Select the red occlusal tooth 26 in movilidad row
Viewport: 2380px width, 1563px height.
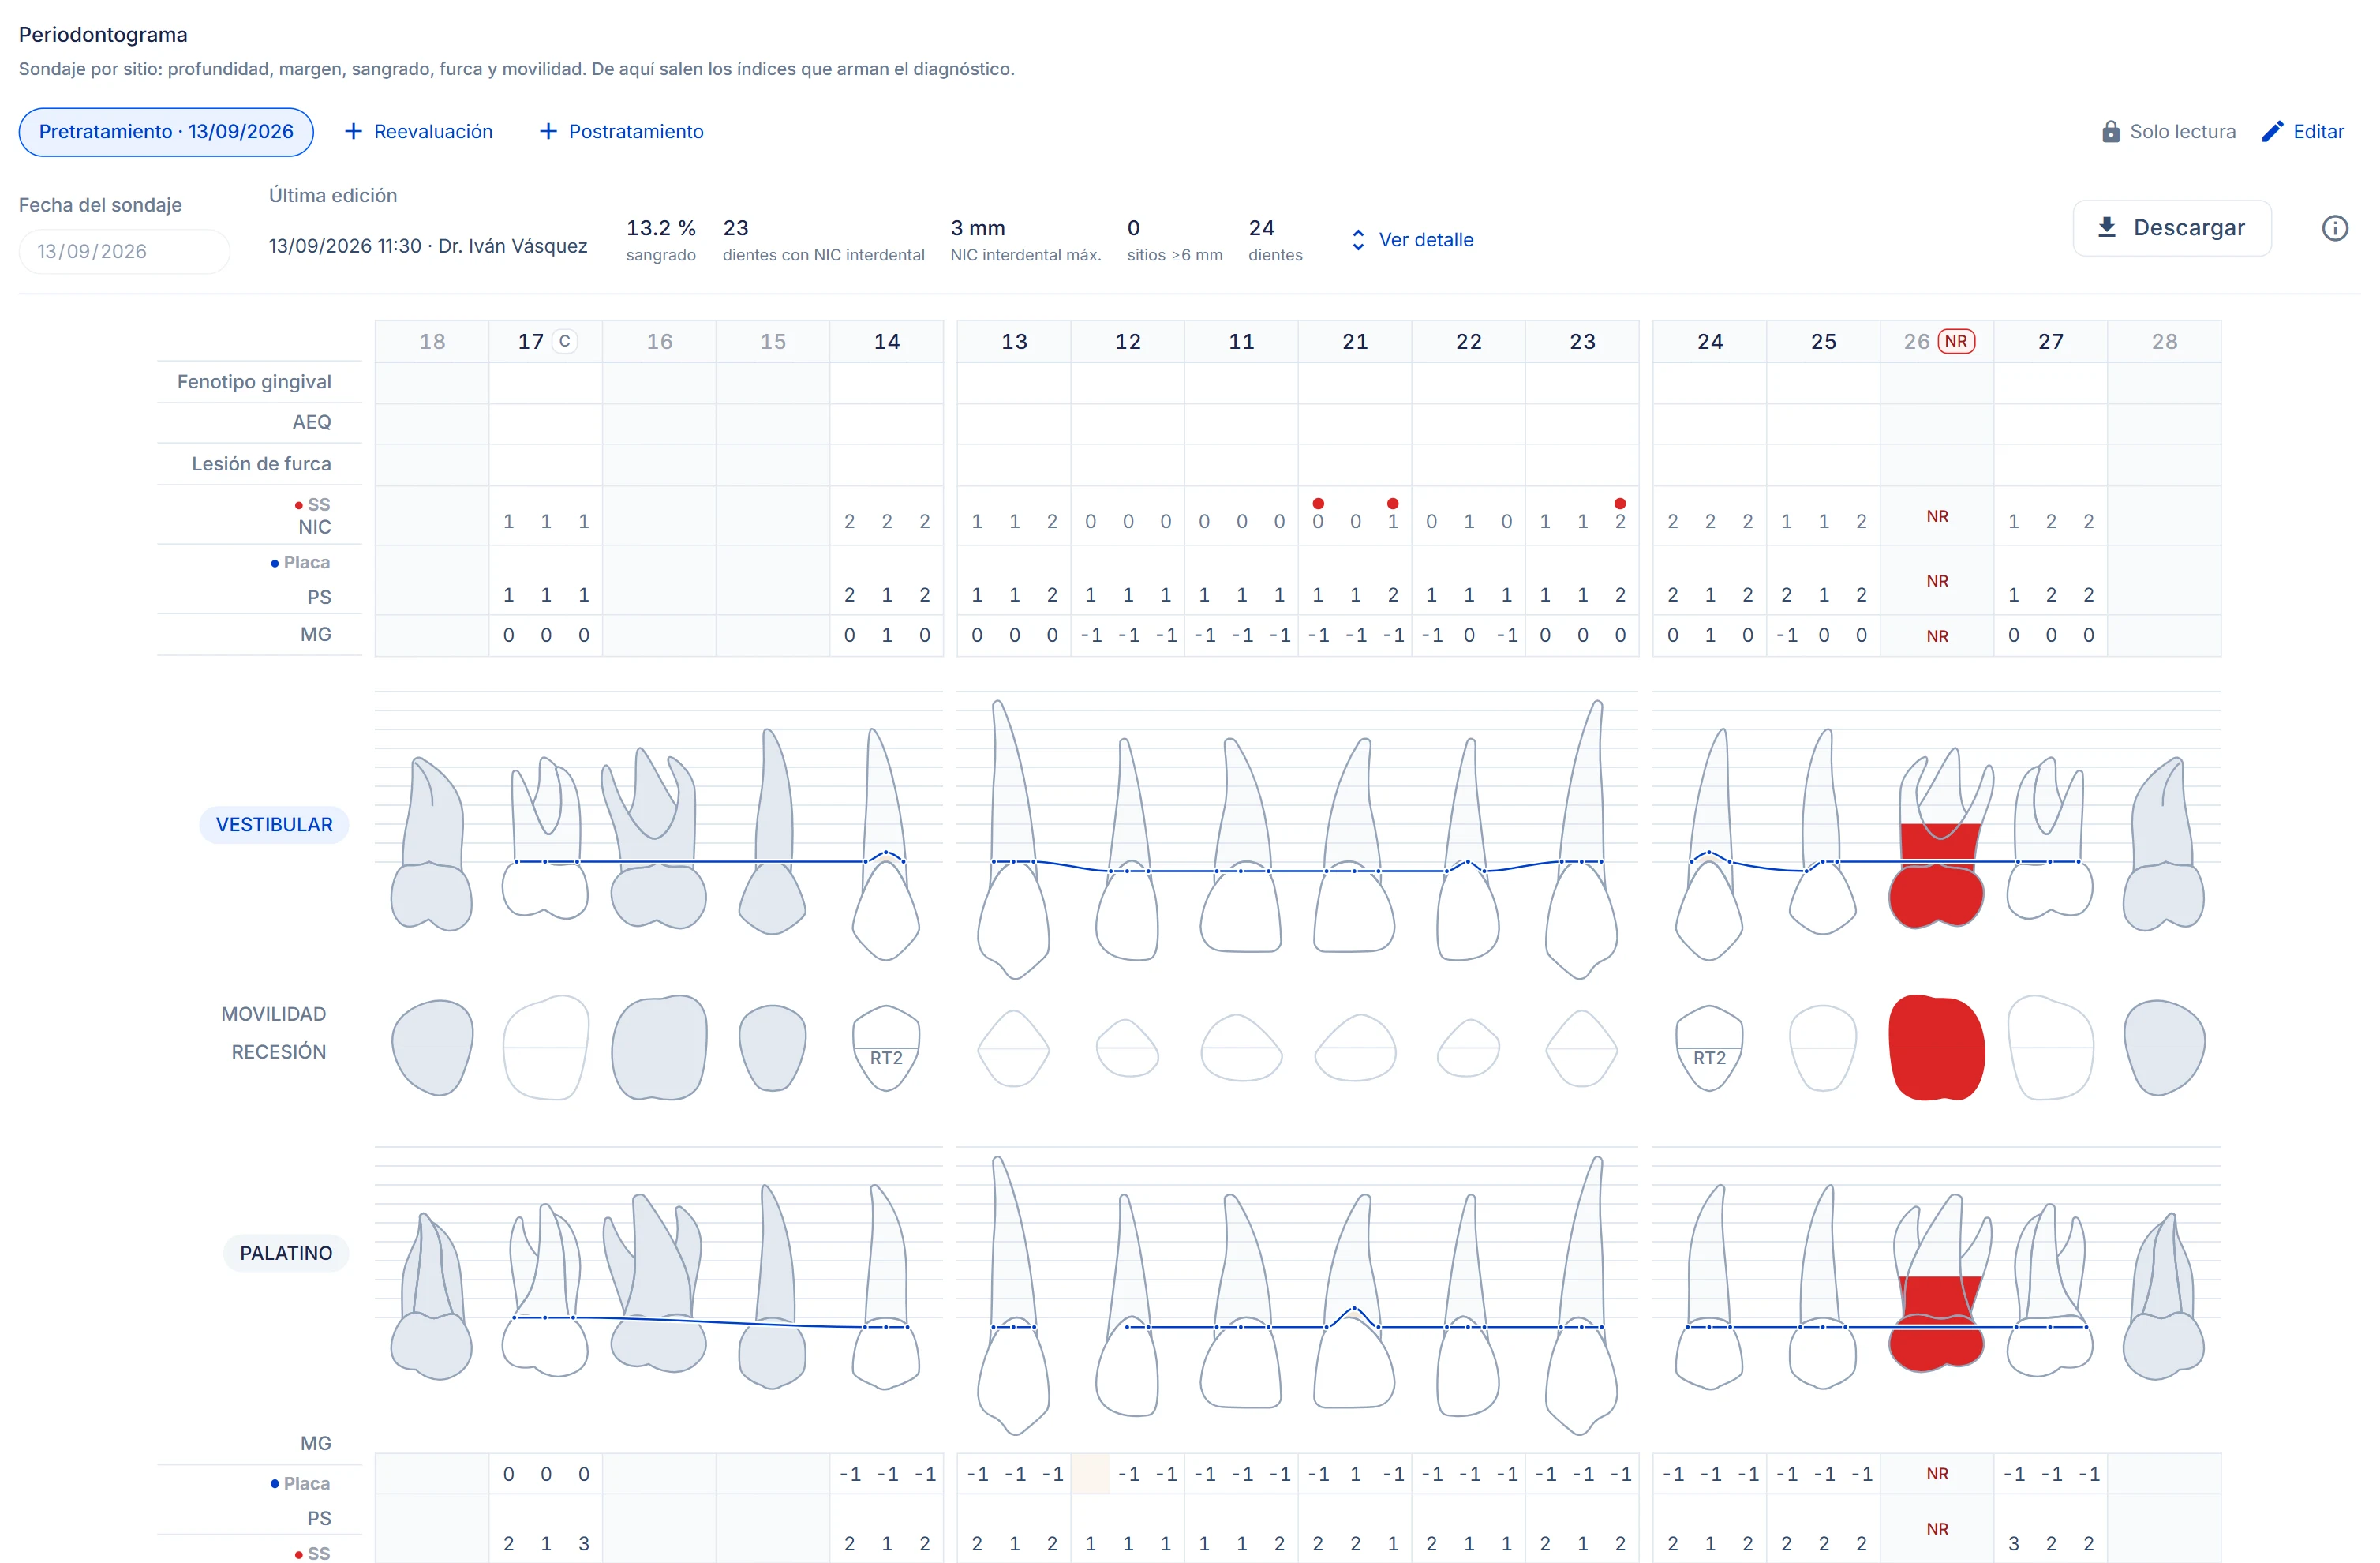[1937, 1048]
